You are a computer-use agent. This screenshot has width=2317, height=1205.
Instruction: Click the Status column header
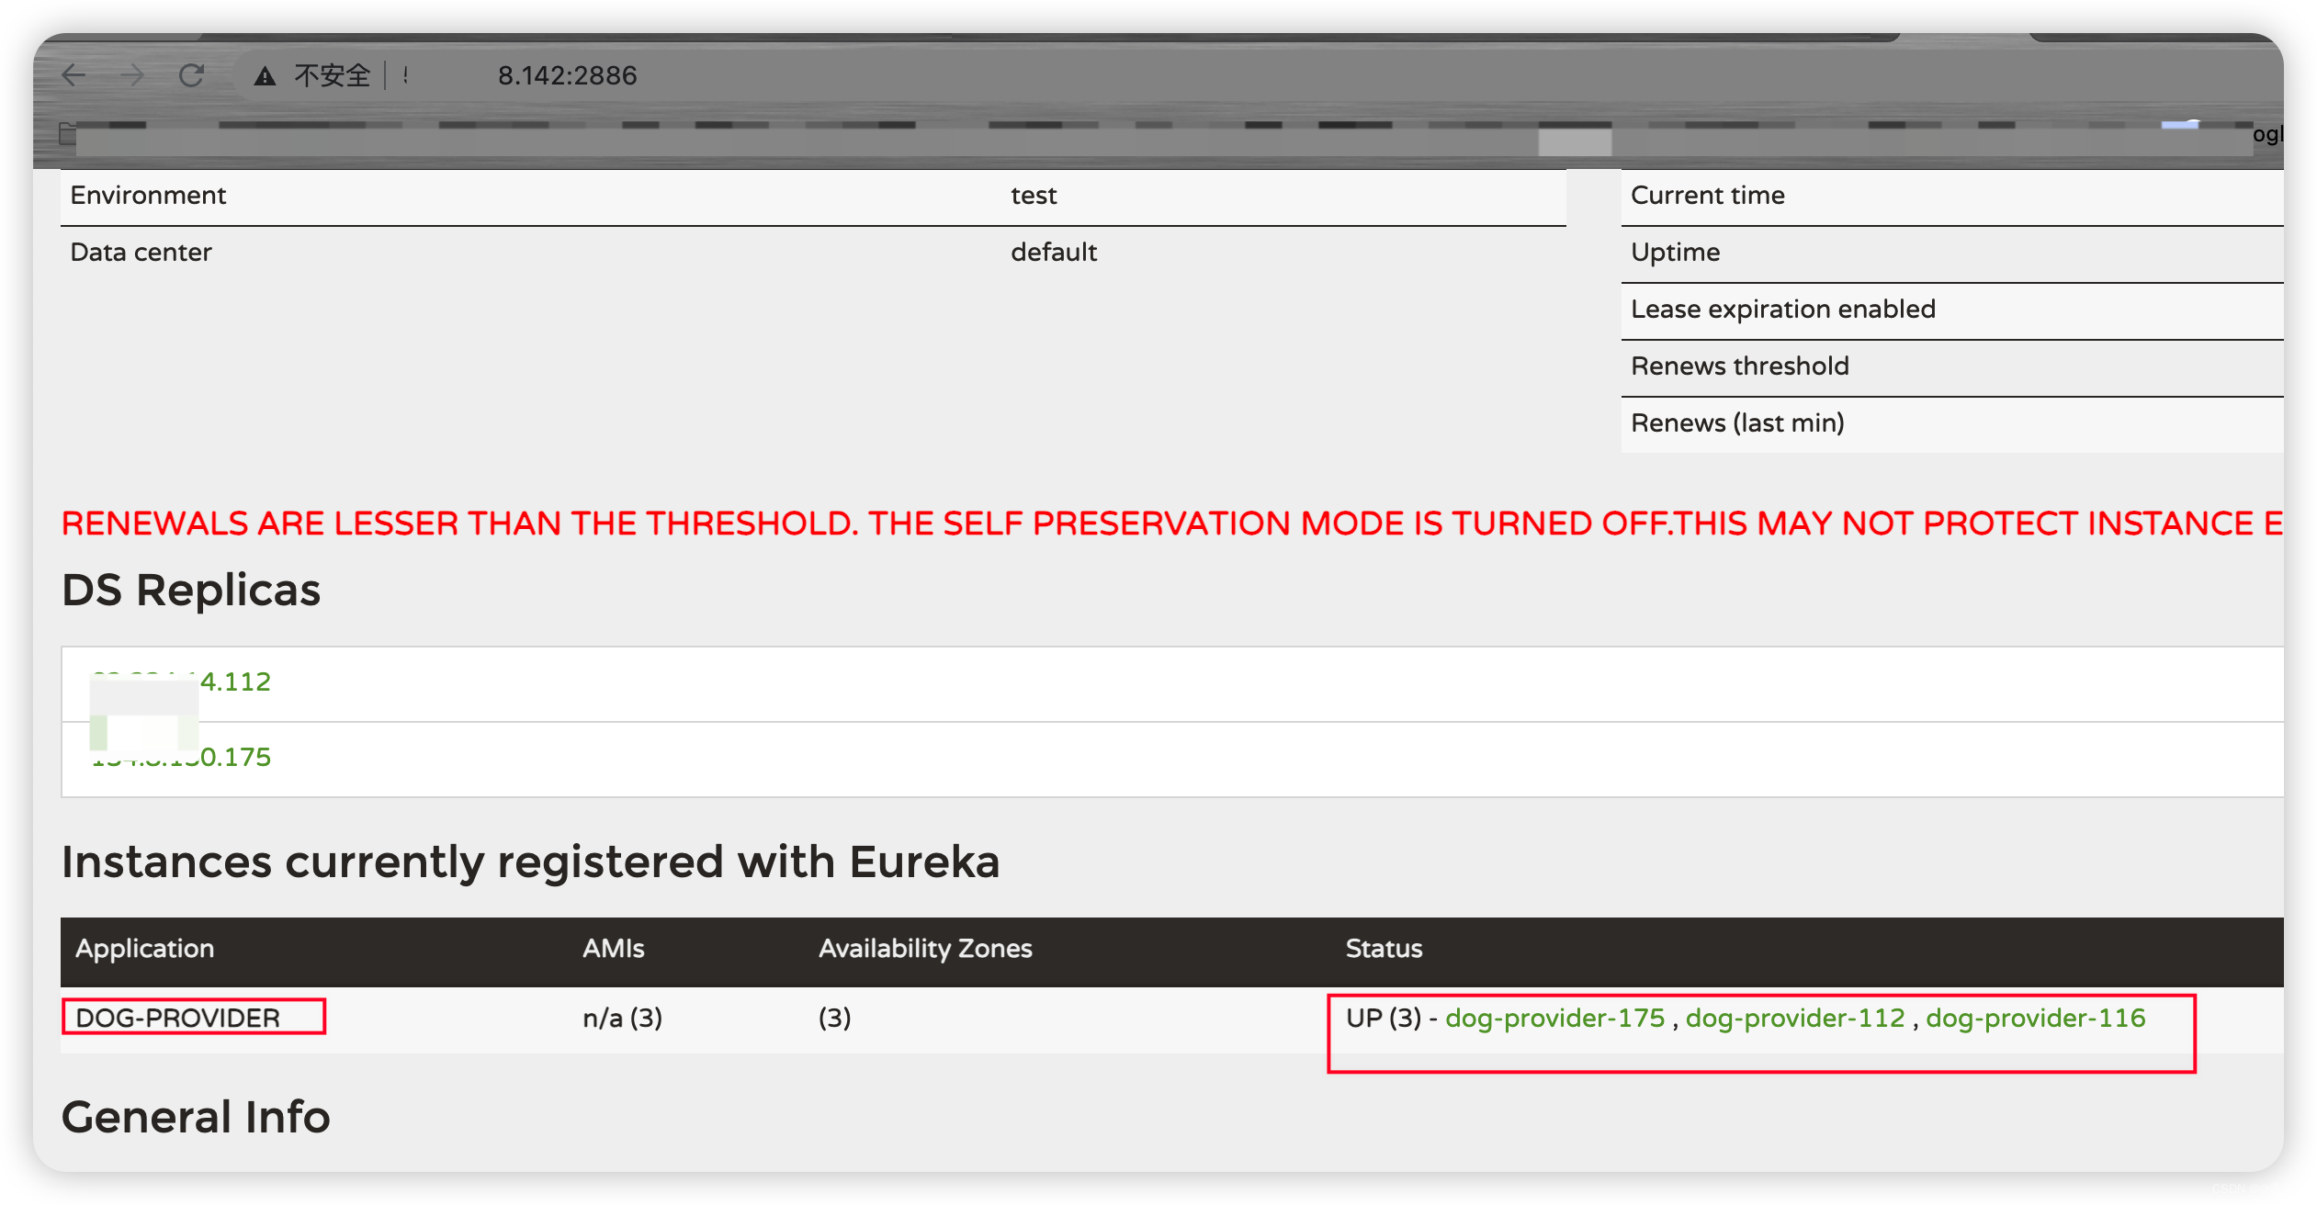click(x=1384, y=949)
